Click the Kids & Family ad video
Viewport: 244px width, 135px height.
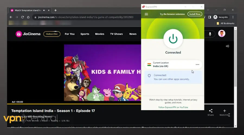tap(102, 73)
